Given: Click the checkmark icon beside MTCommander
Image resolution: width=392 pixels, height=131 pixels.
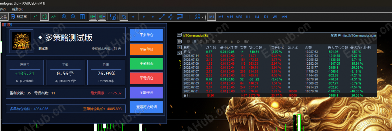Looking at the screenshot, I should coord(179,53).
